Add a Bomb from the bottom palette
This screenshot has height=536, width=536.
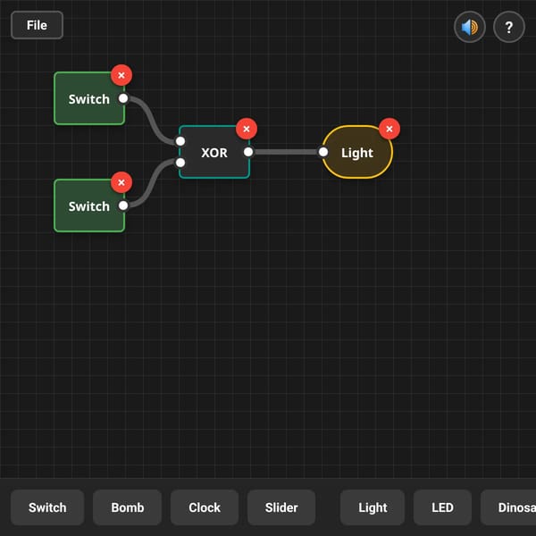(128, 507)
